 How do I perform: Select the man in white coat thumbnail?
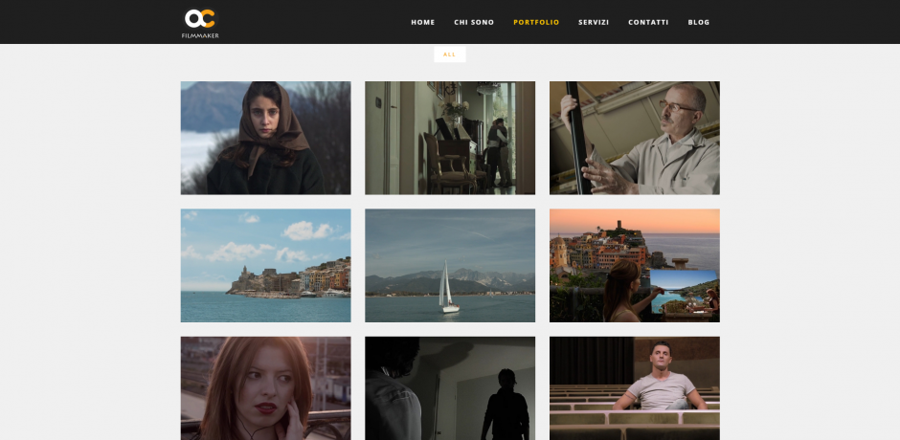pyautogui.click(x=634, y=138)
